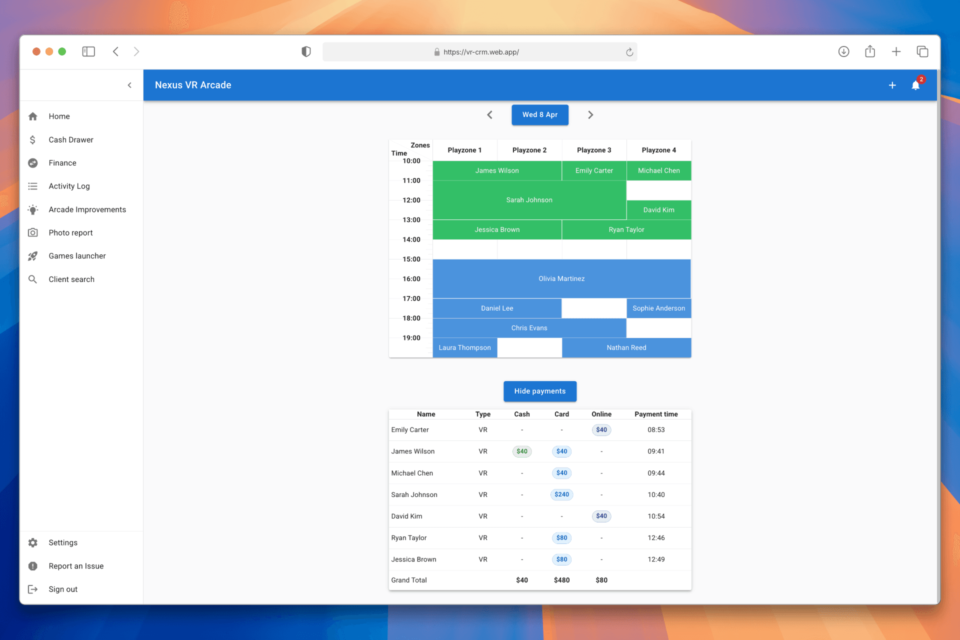This screenshot has height=640, width=960.
Task: Open the date picker labeled Wed 8 Apr
Action: (x=540, y=114)
